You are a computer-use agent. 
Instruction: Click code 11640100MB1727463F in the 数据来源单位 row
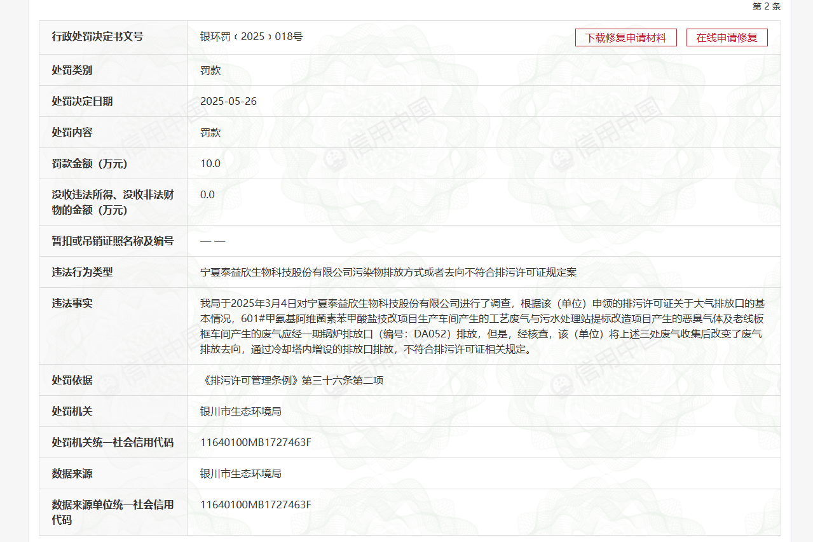(x=256, y=505)
